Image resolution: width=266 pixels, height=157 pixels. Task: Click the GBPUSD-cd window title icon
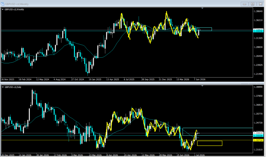[x=2, y=4]
